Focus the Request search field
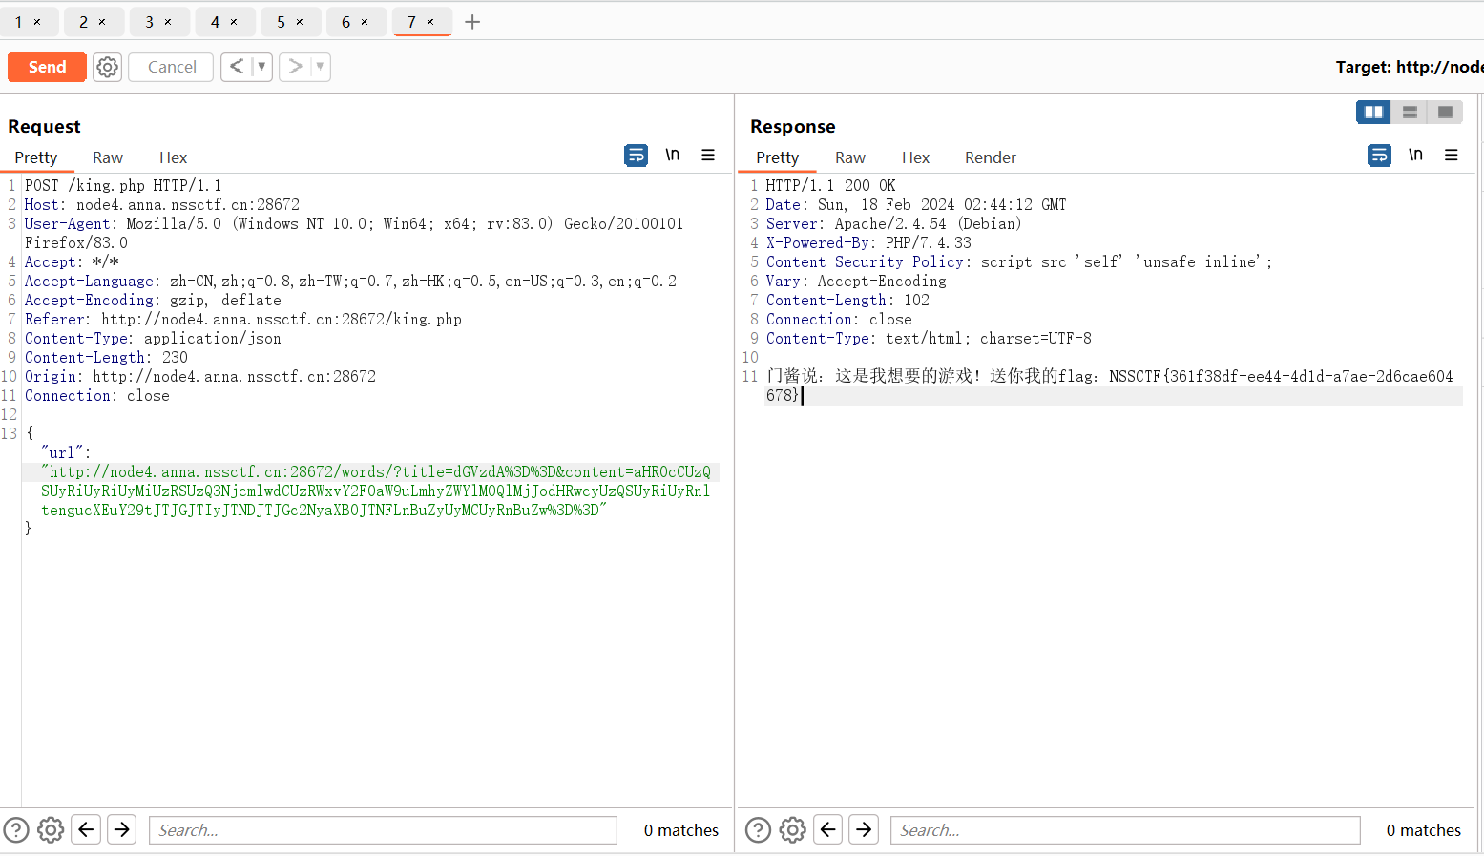 [383, 830]
